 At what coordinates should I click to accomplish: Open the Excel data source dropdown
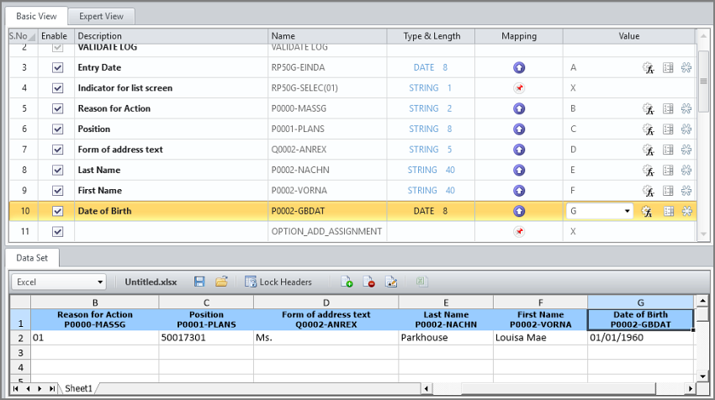click(x=59, y=282)
